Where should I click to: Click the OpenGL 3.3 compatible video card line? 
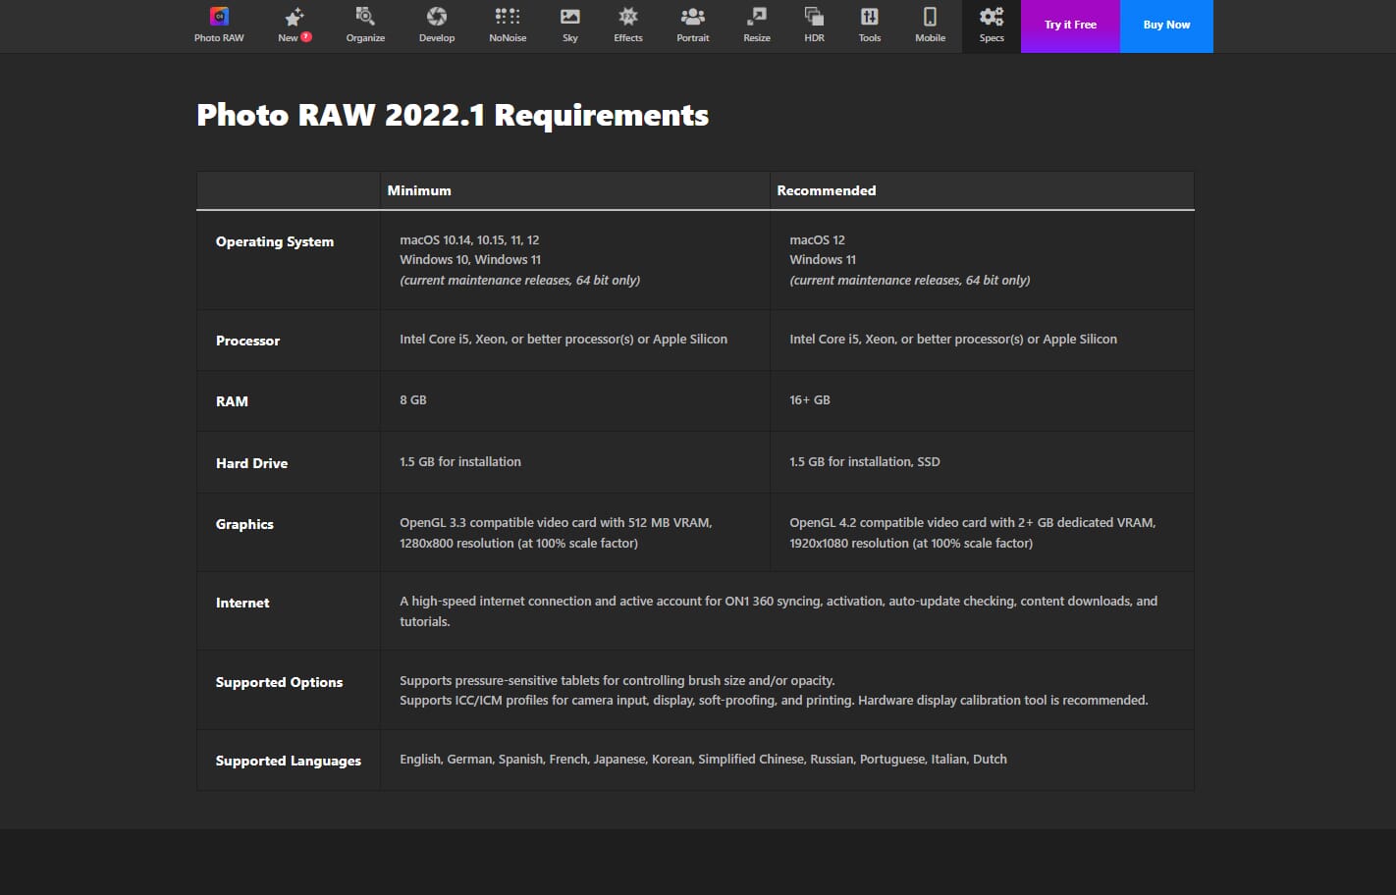(x=556, y=523)
